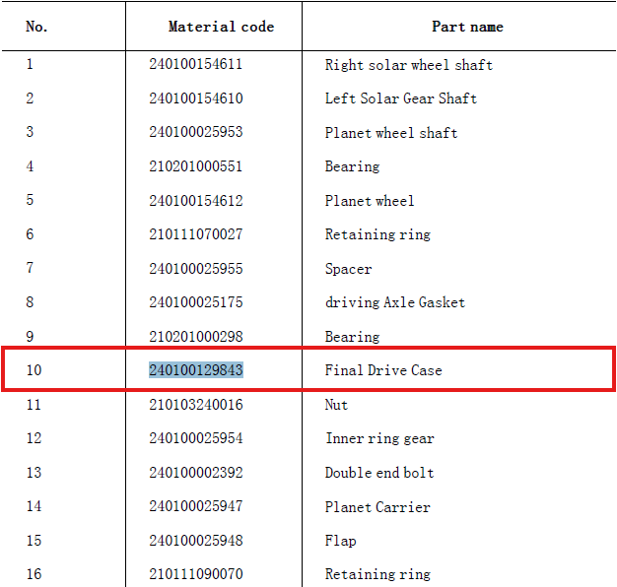The width and height of the screenshot is (617, 587).
Task: Click the highlighted material code 240100129843
Action: click(x=196, y=370)
